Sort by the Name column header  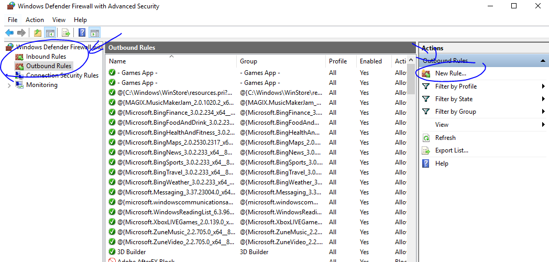coord(171,61)
